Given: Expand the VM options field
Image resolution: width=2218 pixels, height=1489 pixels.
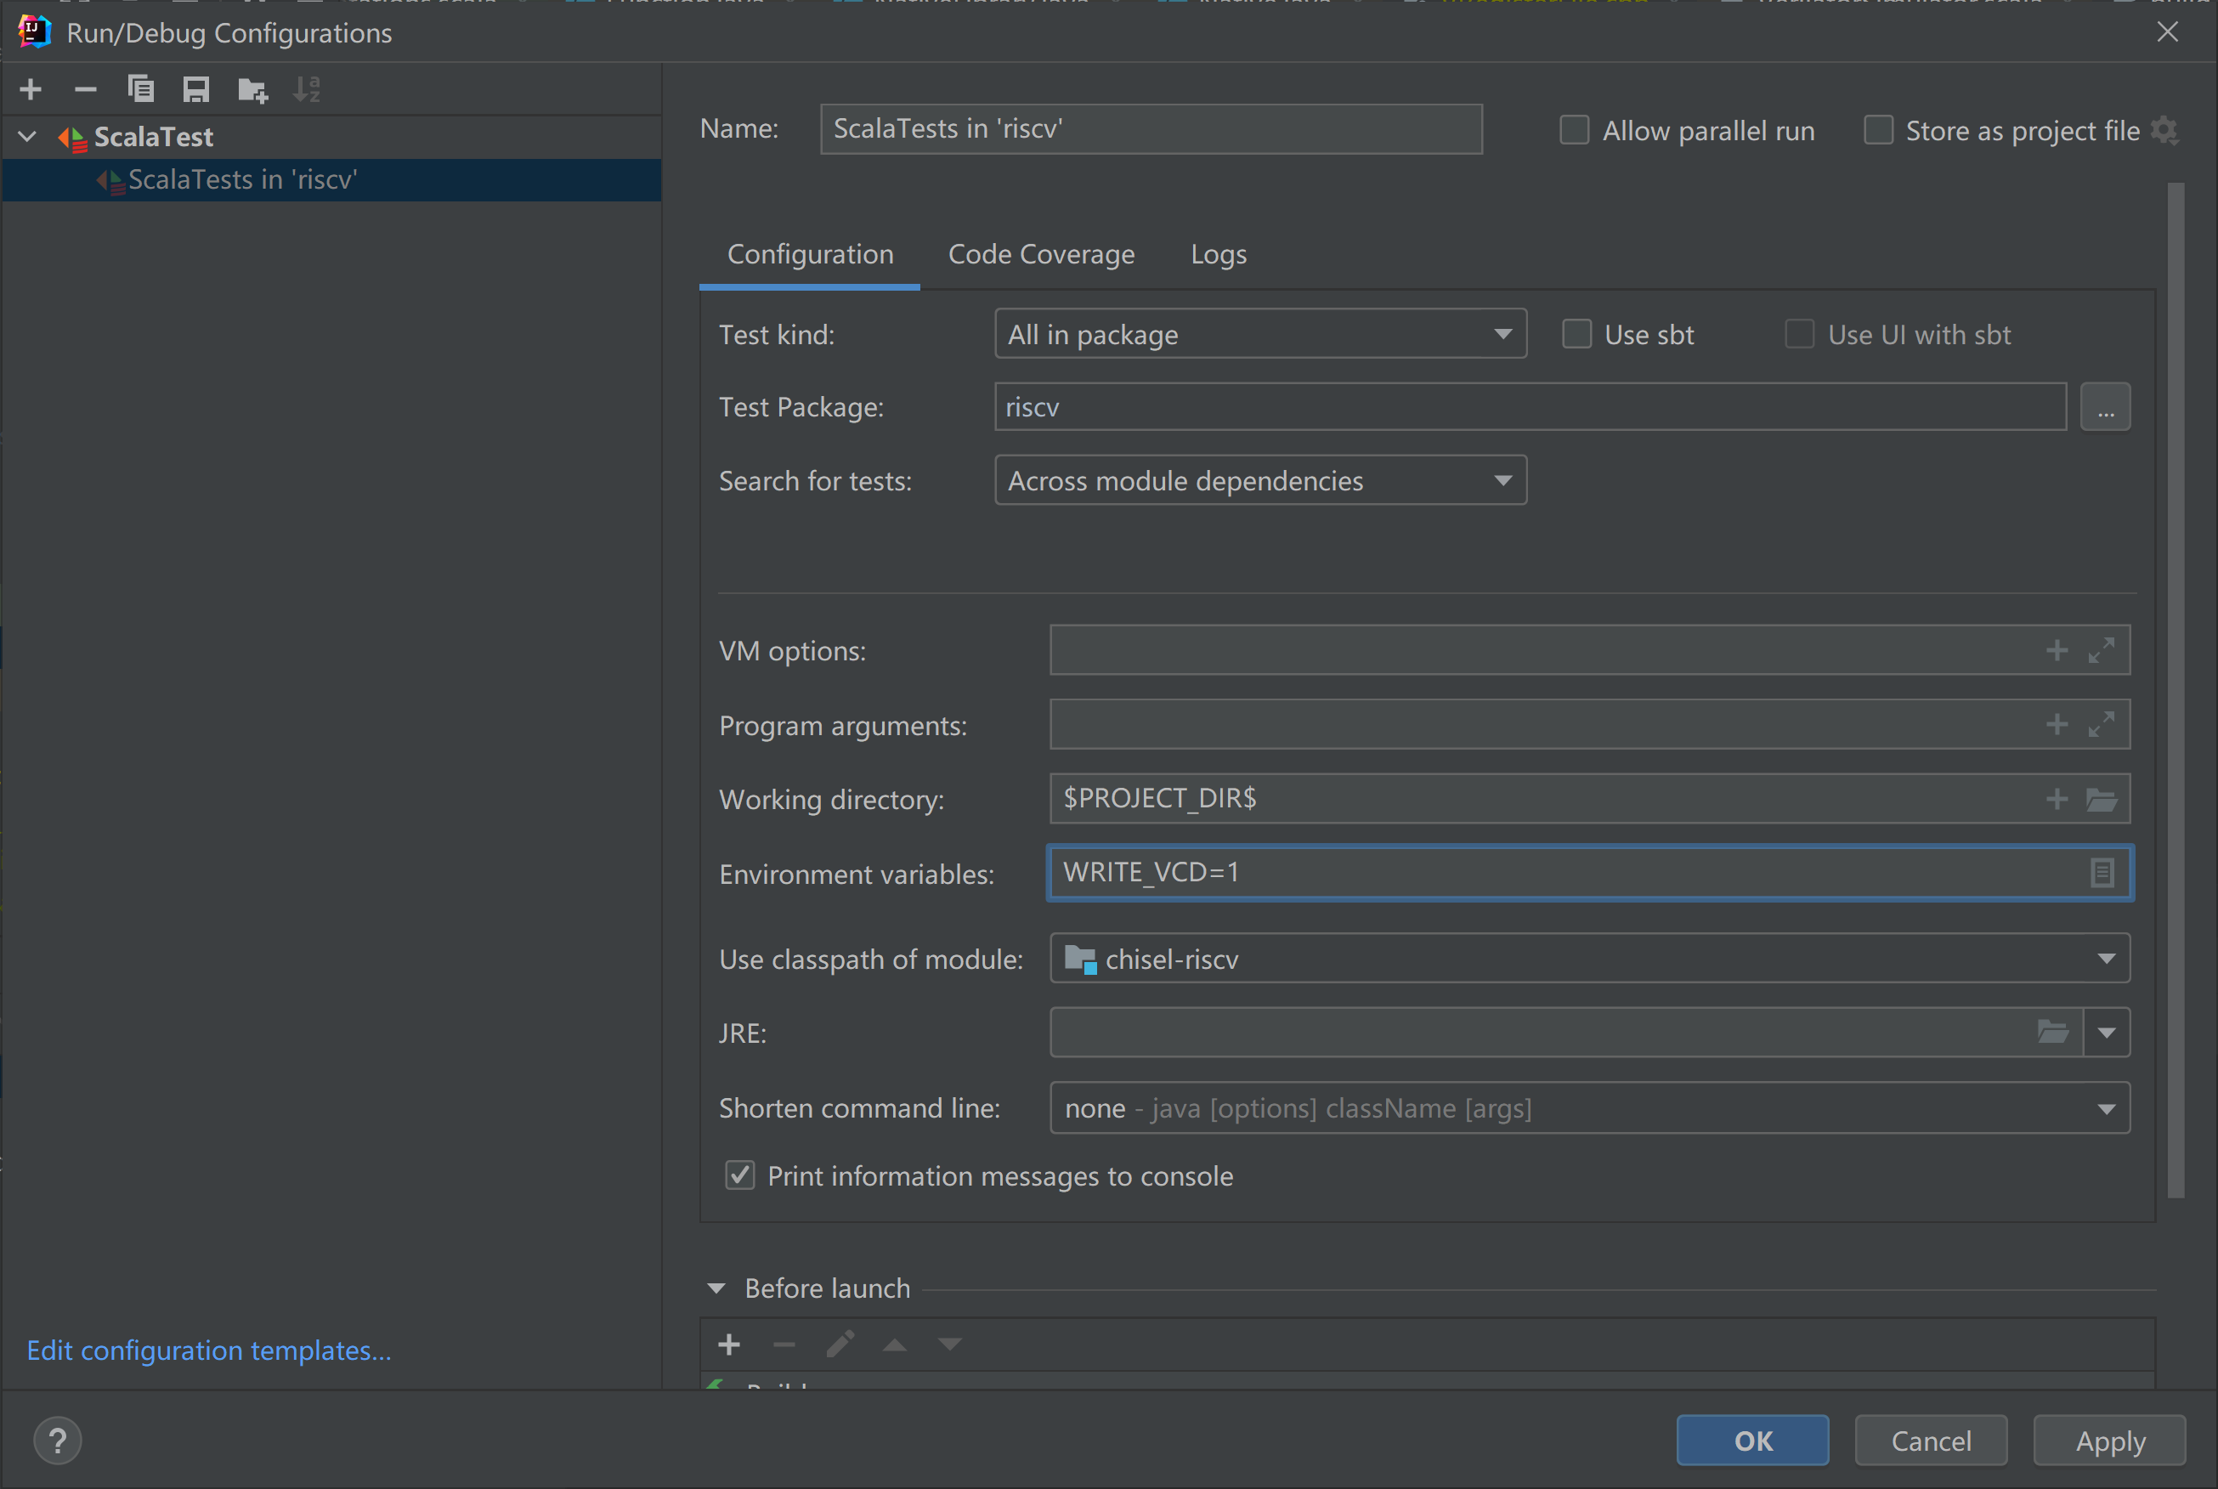Looking at the screenshot, I should [2102, 650].
